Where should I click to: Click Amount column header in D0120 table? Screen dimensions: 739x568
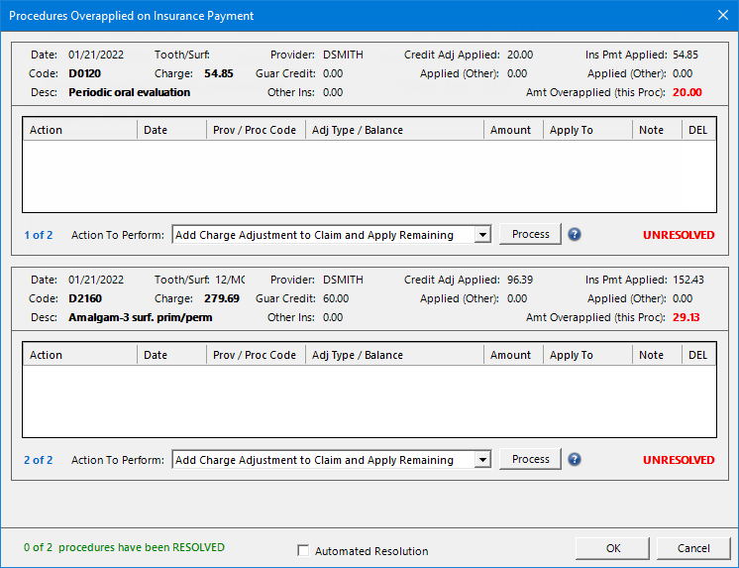(512, 130)
